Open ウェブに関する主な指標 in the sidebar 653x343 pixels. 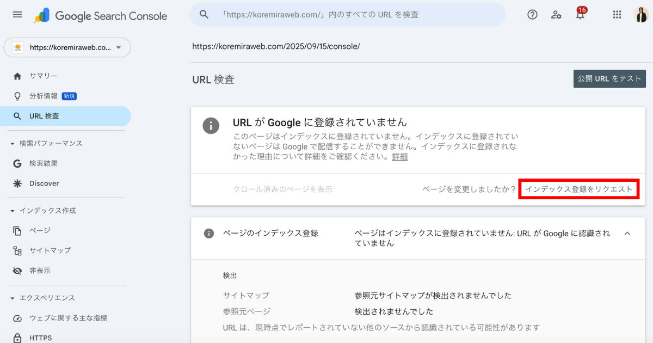point(67,318)
